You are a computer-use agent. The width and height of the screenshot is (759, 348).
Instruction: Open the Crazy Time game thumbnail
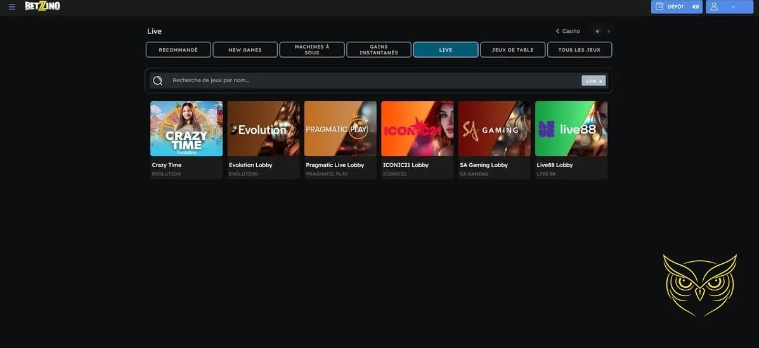click(186, 128)
